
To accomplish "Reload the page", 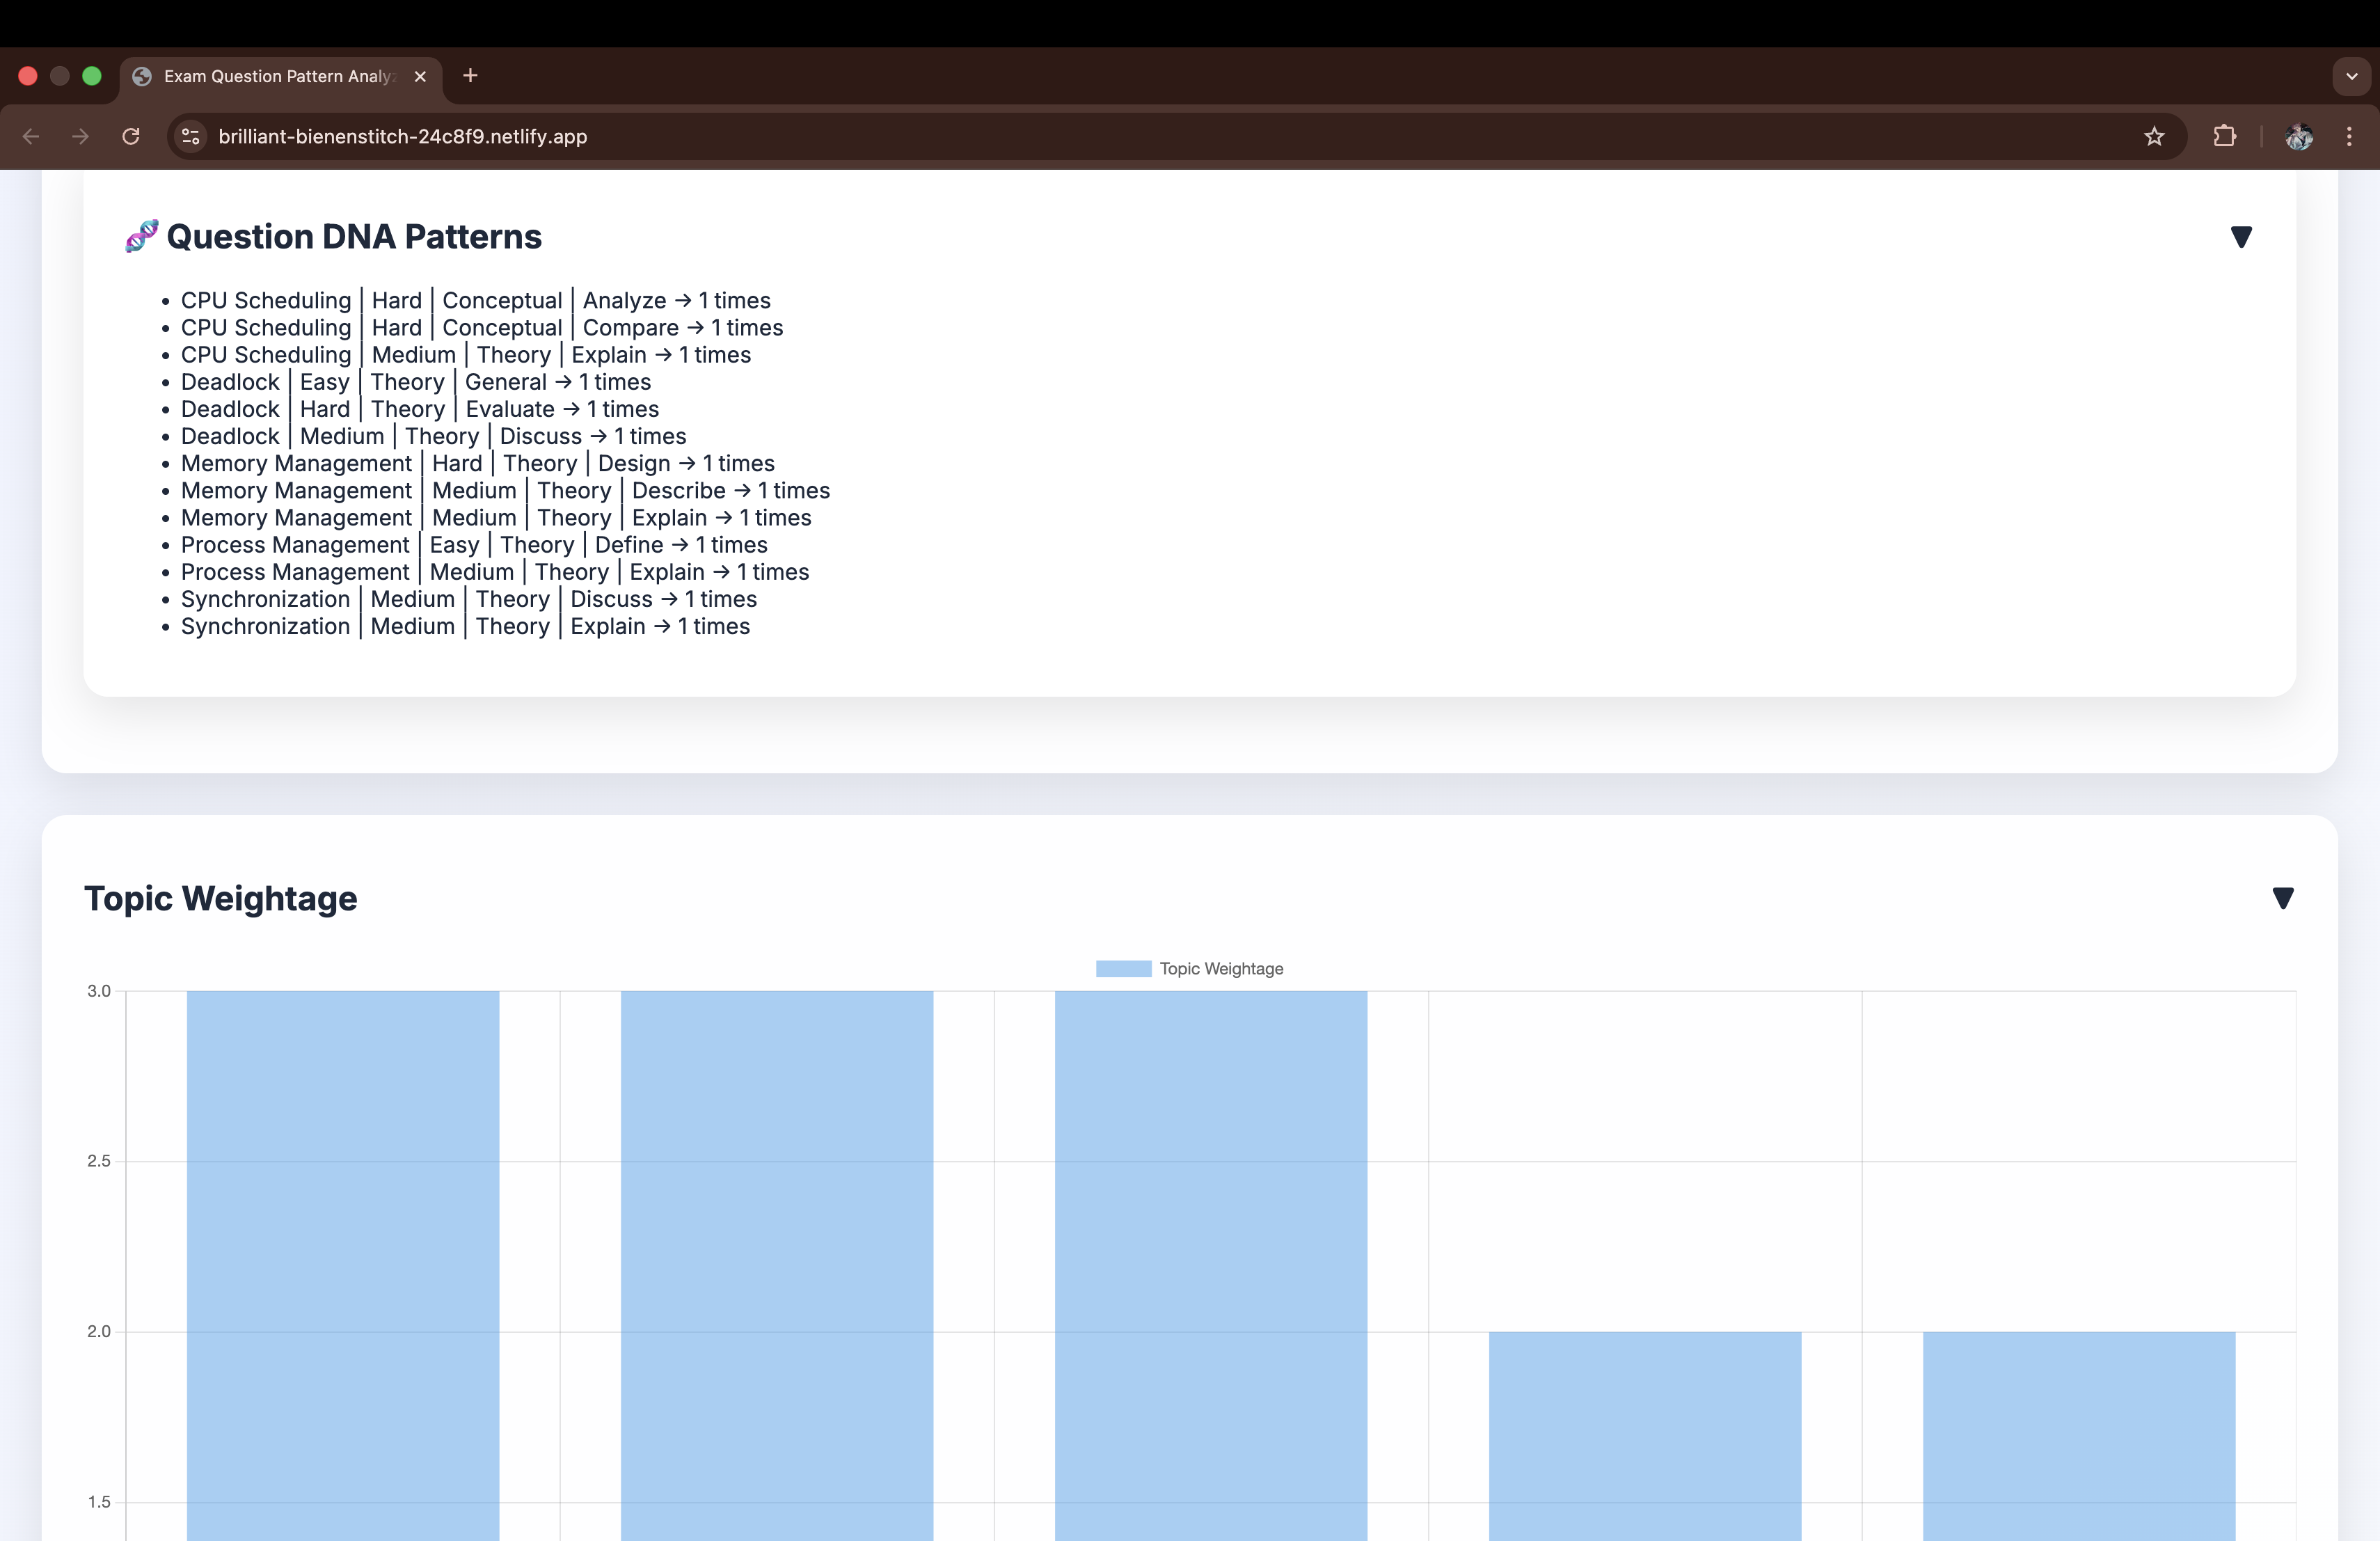I will pyautogui.click(x=131, y=136).
